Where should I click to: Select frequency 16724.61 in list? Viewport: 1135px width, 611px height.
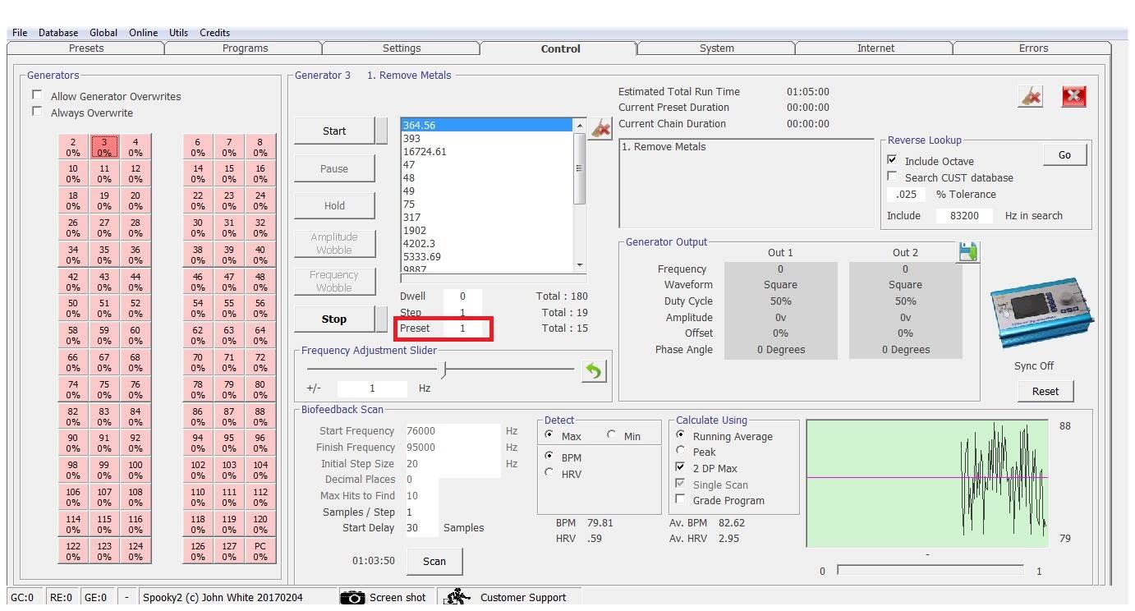[x=487, y=151]
